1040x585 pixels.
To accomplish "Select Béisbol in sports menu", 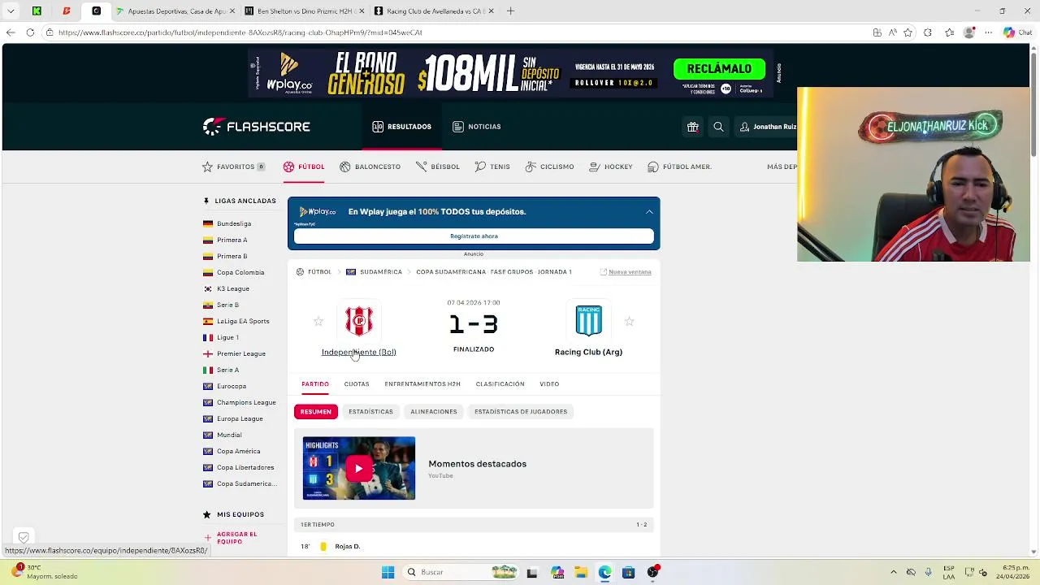I will pyautogui.click(x=437, y=167).
